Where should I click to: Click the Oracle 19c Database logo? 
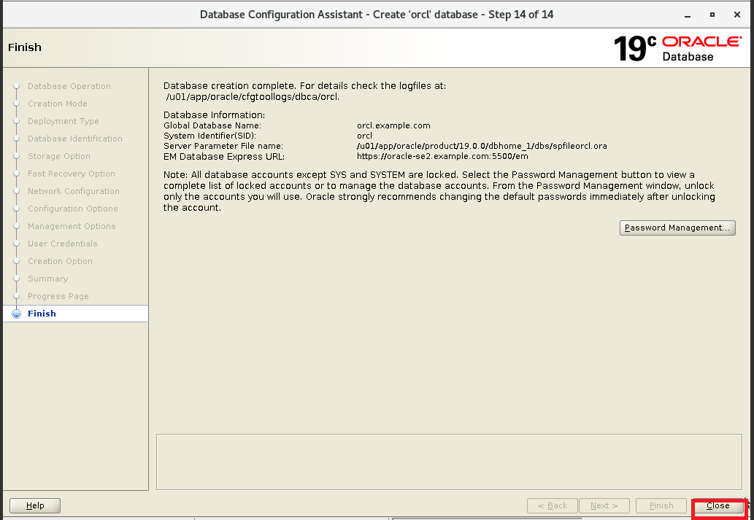click(678, 48)
